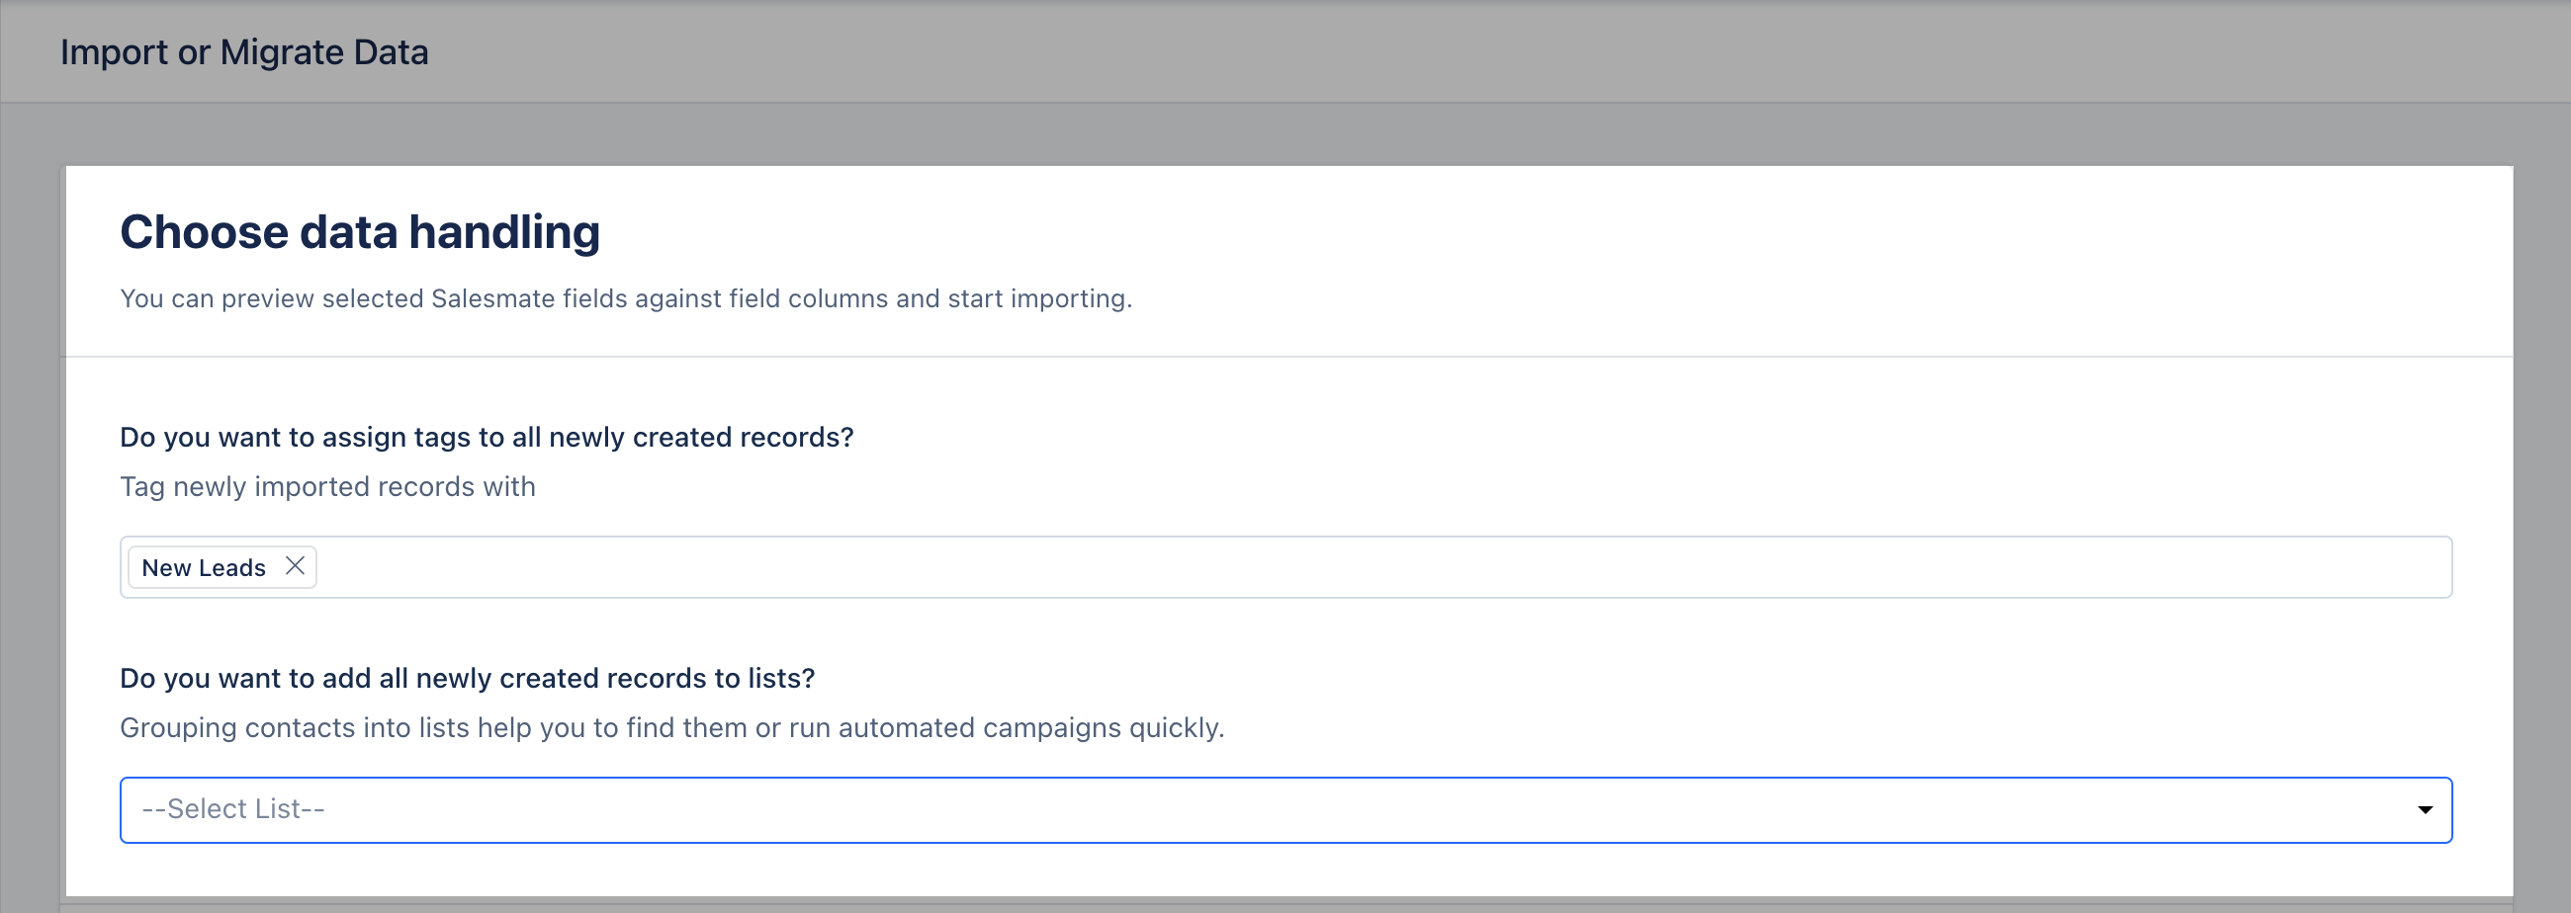This screenshot has height=913, width=2571.
Task: Click the Import or Migrate Data title
Action: (244, 52)
